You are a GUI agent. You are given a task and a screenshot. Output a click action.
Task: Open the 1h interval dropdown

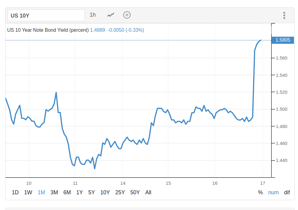tap(93, 15)
